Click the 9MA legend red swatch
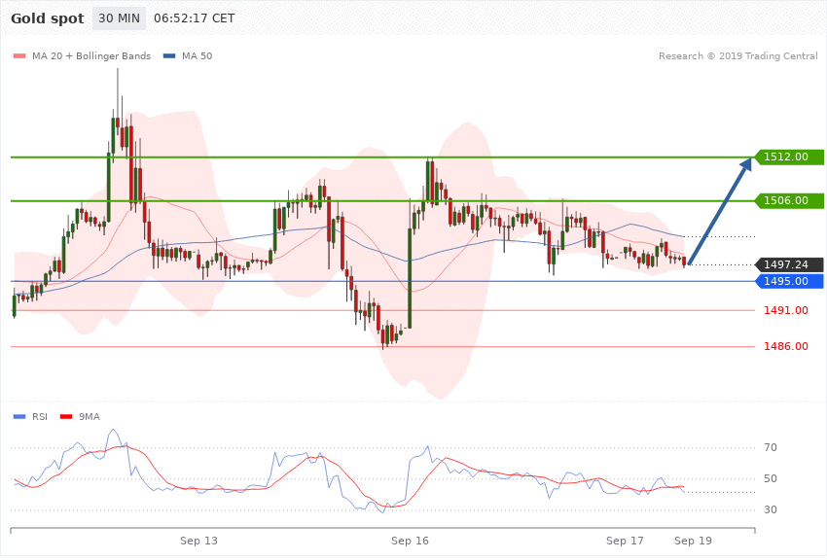Screen dimensions: 827x560 (66, 417)
